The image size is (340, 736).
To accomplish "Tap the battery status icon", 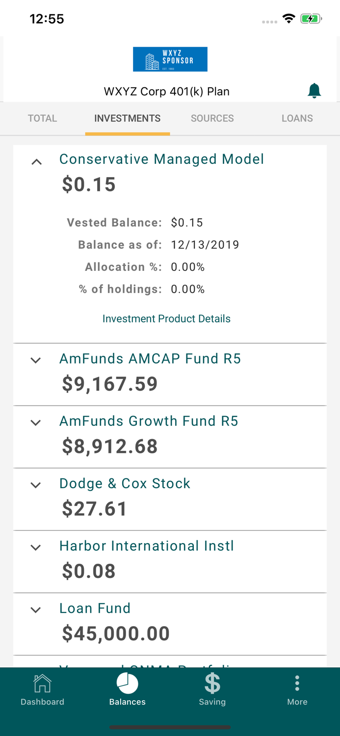I will 311,19.
